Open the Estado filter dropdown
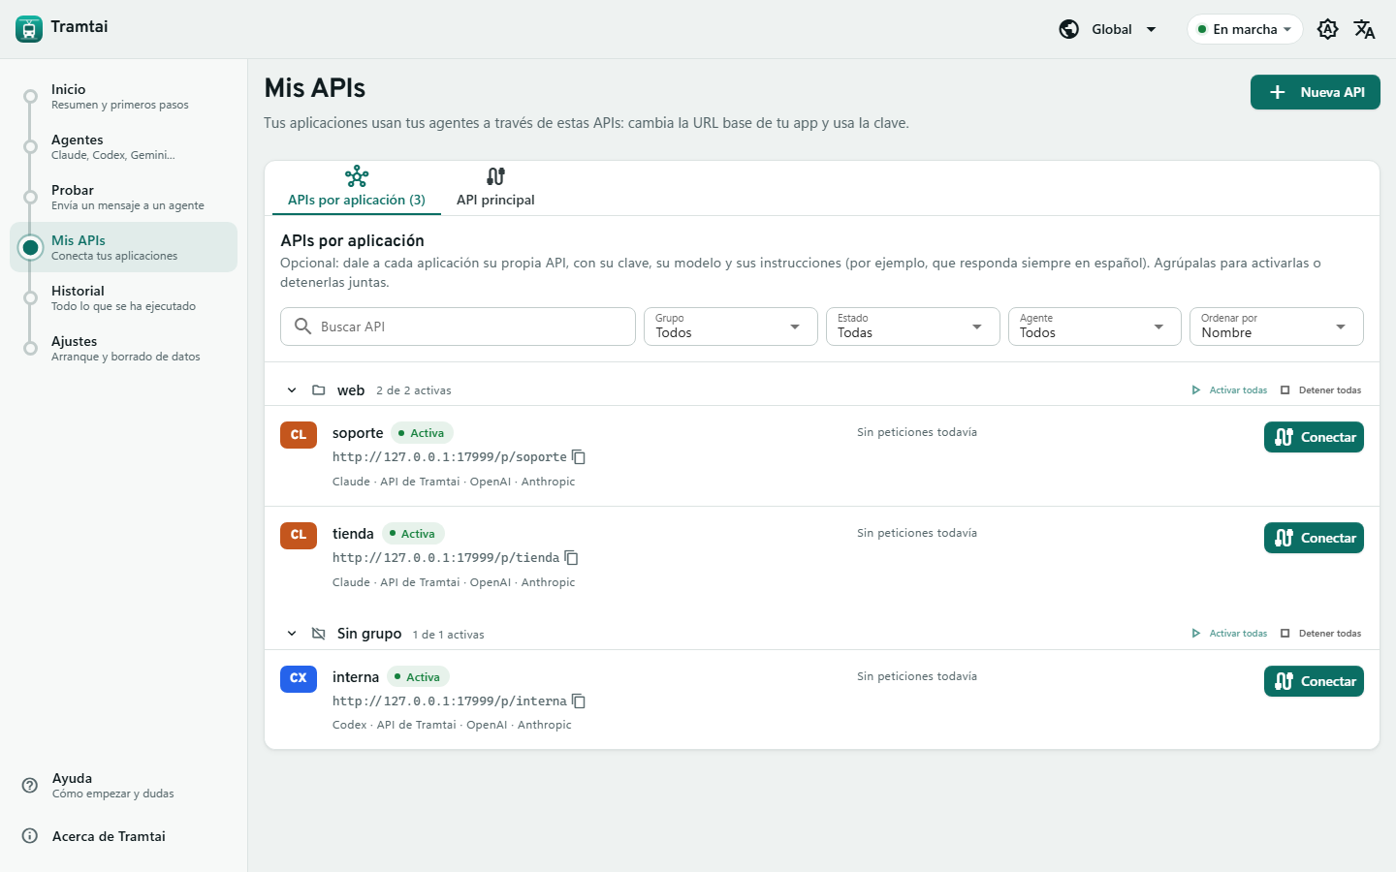The image size is (1396, 872). (912, 327)
